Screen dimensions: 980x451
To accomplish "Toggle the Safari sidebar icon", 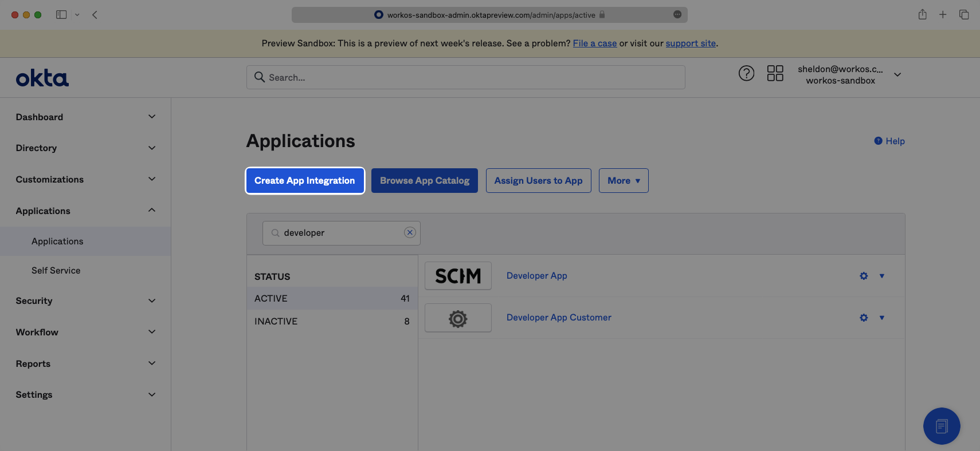I will coord(61,15).
